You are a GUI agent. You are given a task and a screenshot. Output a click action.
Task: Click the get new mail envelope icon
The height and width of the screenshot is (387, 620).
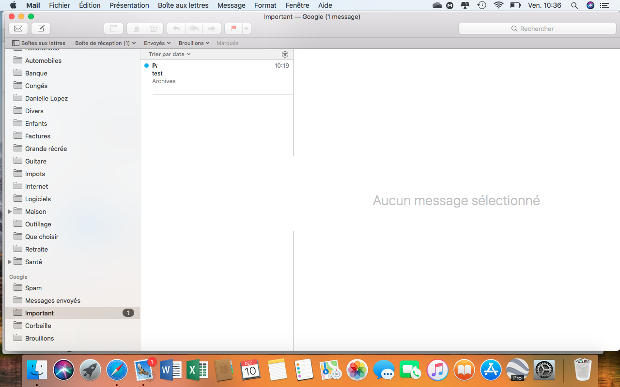coord(18,29)
